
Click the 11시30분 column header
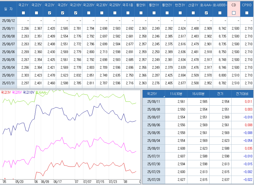176,94
